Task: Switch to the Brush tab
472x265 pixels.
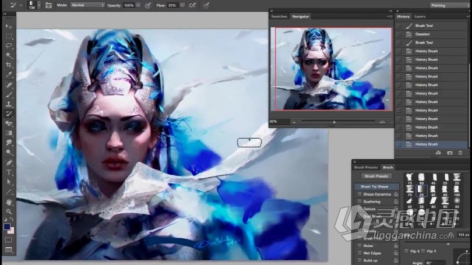Action: (388, 167)
